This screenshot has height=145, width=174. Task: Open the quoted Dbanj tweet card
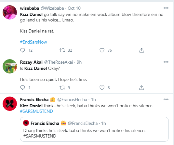[94, 129]
